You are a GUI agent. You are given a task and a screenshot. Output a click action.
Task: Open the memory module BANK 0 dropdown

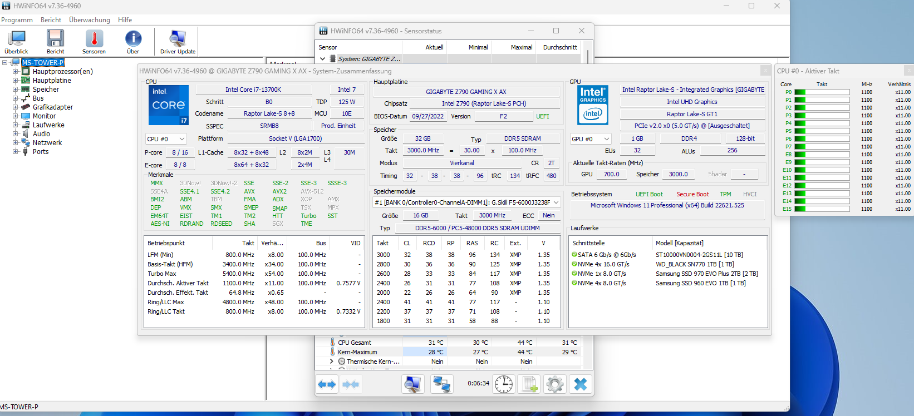click(466, 202)
